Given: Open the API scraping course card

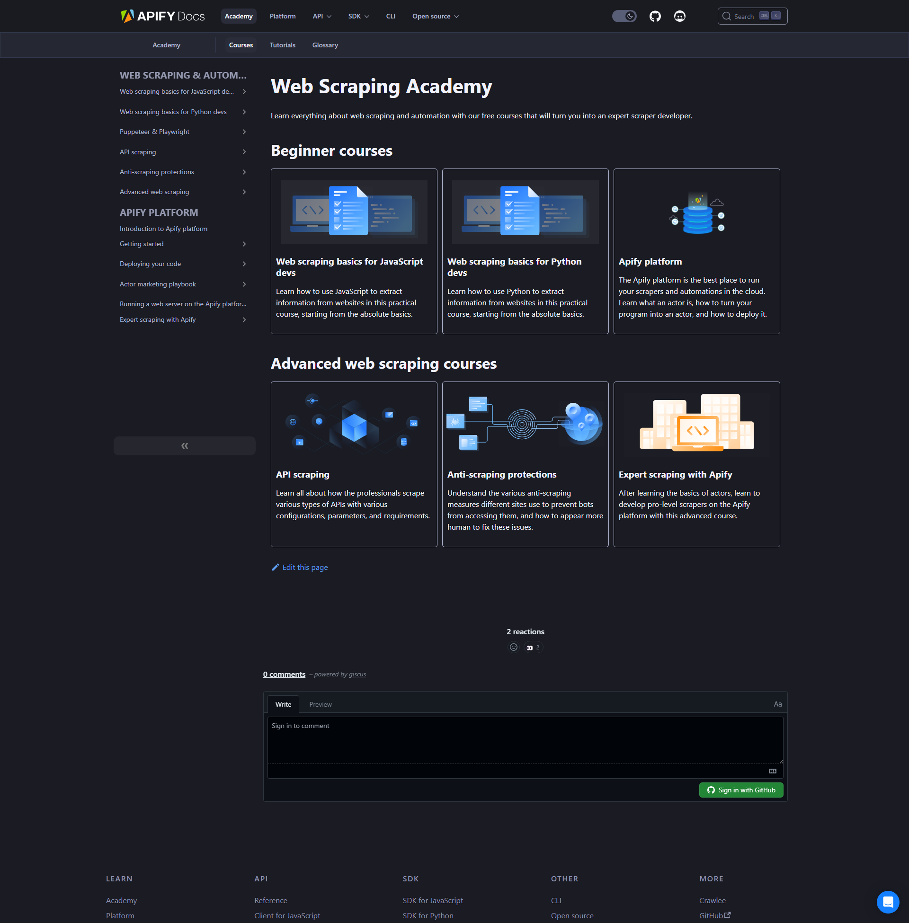Looking at the screenshot, I should click(353, 464).
